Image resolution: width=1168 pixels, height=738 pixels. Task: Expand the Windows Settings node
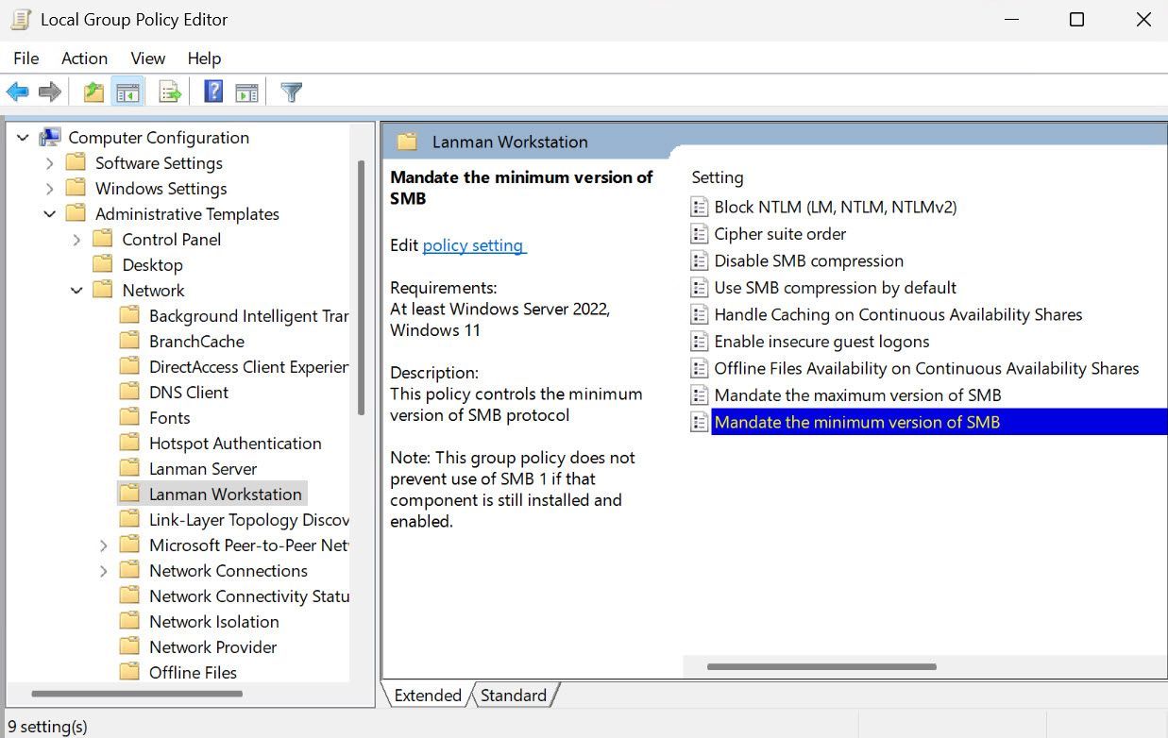[50, 188]
